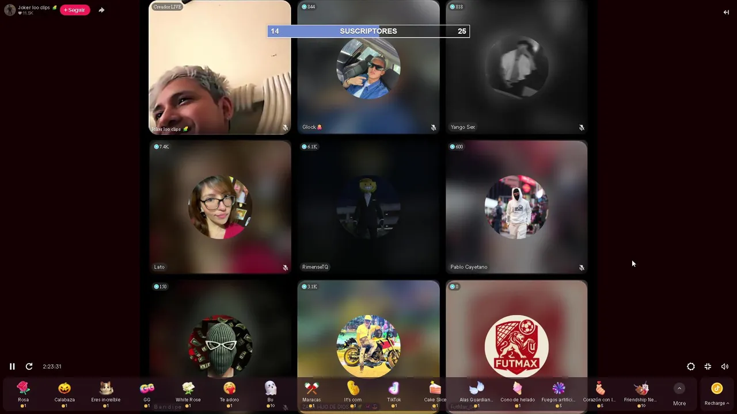Share this live stream
Viewport: 737px width, 414px height.
click(101, 10)
